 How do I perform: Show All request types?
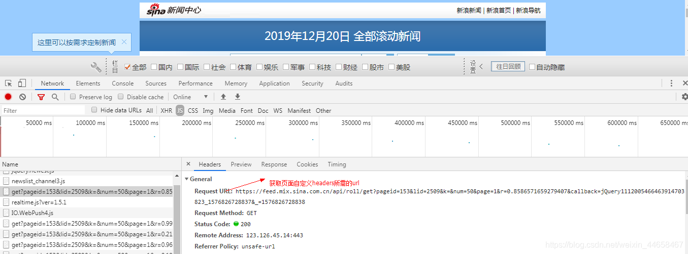click(149, 110)
